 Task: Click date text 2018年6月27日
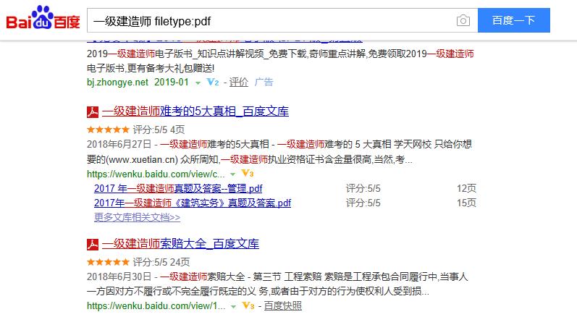click(x=119, y=144)
